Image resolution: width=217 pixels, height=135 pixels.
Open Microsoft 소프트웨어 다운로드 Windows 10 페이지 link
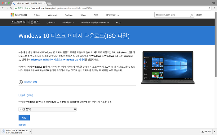[58, 60]
